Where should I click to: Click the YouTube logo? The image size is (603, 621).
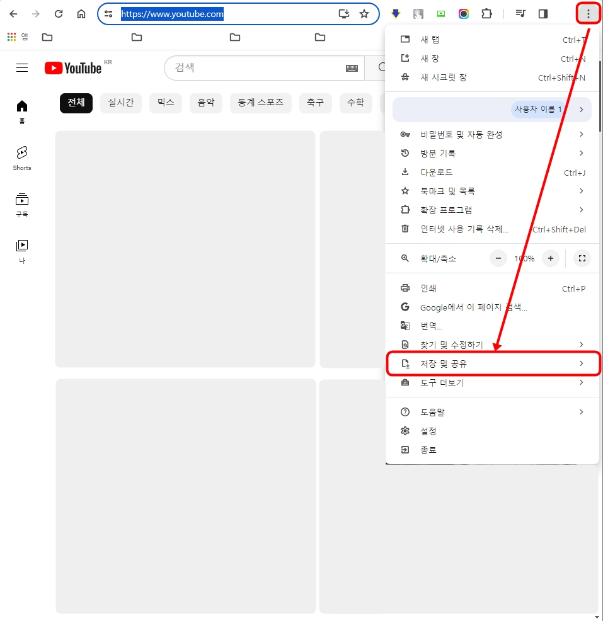(x=73, y=67)
